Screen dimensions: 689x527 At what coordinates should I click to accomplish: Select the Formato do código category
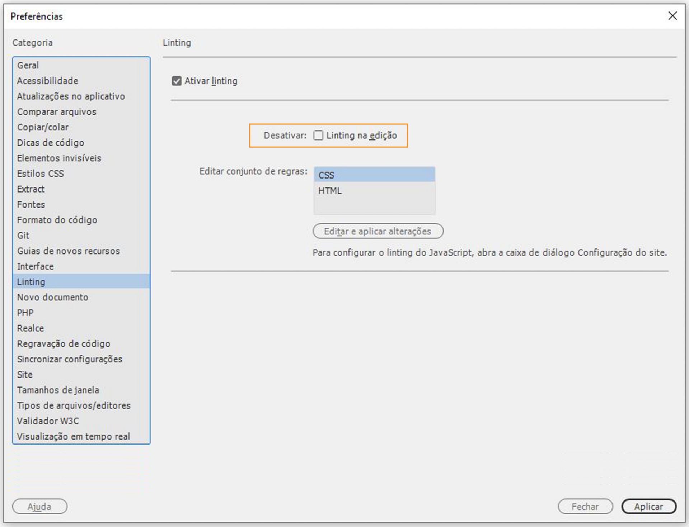click(x=57, y=220)
